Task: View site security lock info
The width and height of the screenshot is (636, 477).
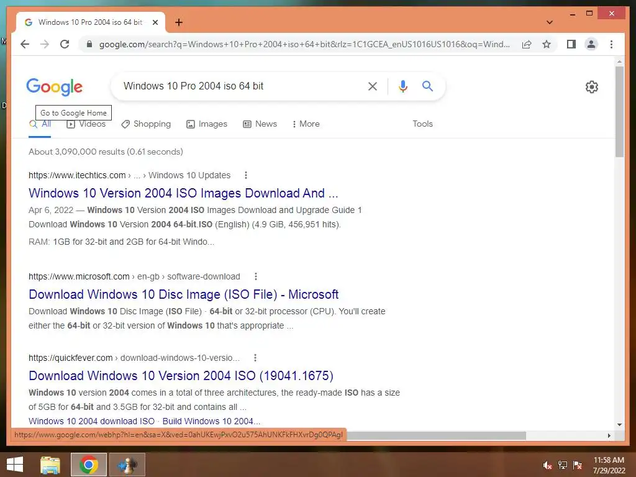Action: (89, 44)
